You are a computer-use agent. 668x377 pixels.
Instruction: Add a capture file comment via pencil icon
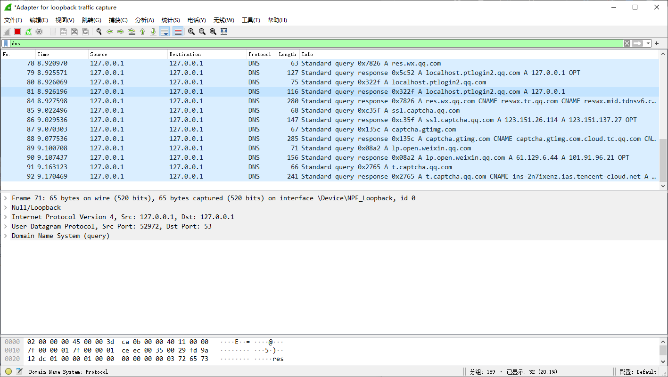[x=19, y=372]
